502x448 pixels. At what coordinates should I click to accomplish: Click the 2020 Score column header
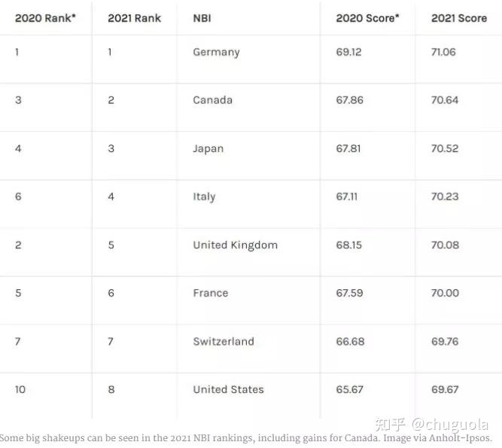(x=368, y=18)
